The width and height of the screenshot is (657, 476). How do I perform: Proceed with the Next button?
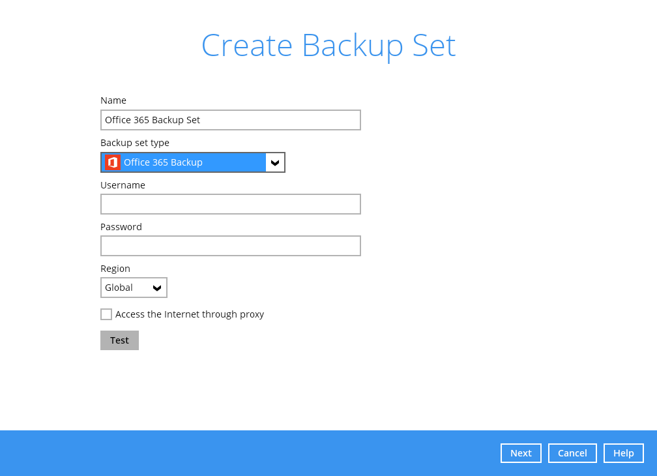coord(521,453)
